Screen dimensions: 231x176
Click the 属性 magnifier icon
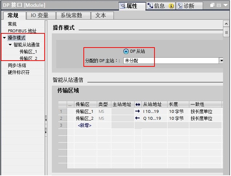point(123,6)
